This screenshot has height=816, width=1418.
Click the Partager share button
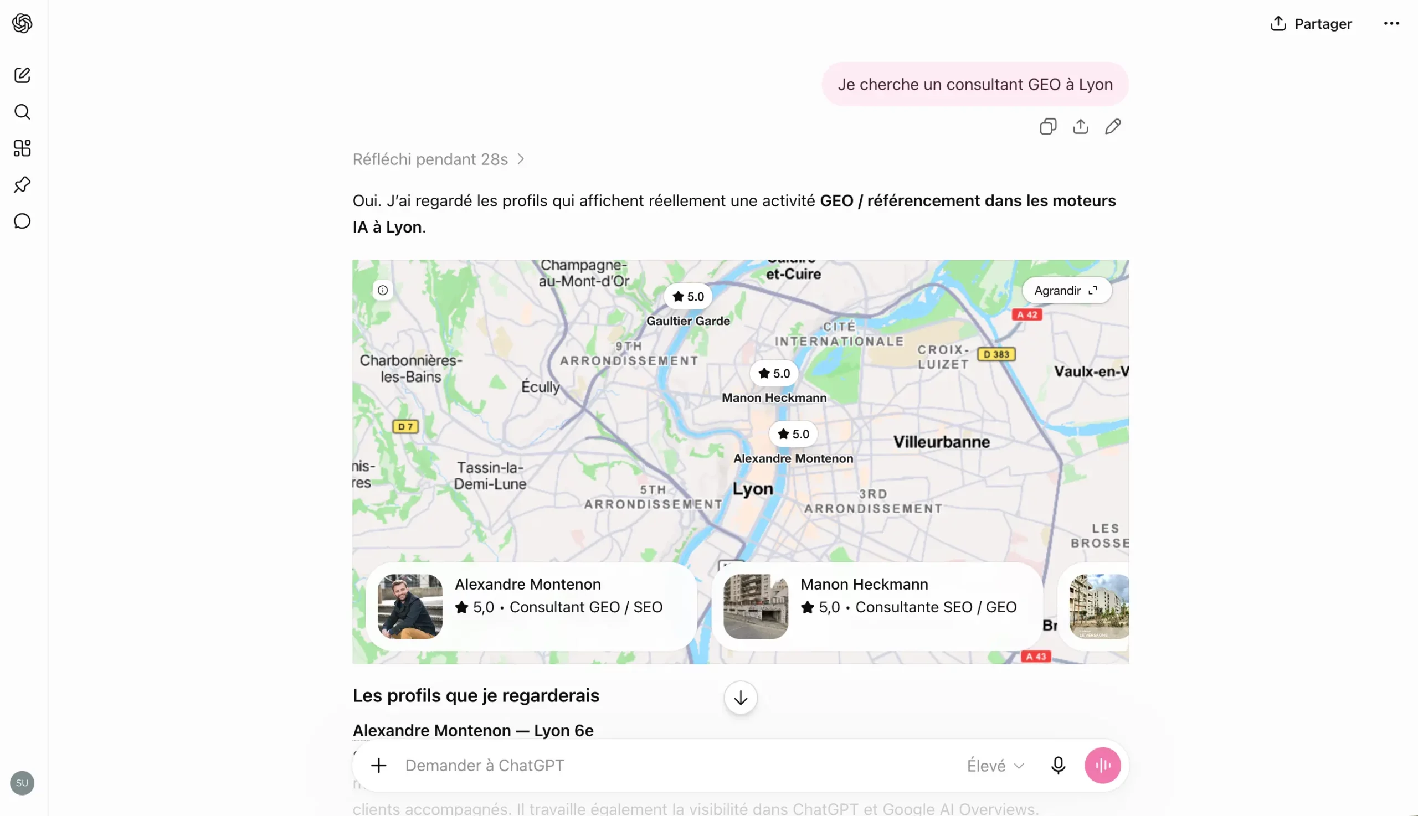(x=1311, y=24)
